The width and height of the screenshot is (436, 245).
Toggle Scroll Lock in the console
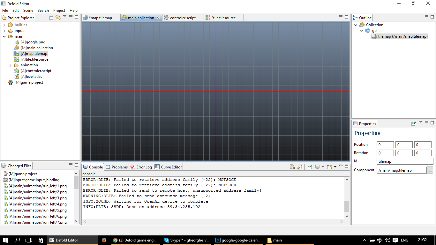tap(300, 167)
